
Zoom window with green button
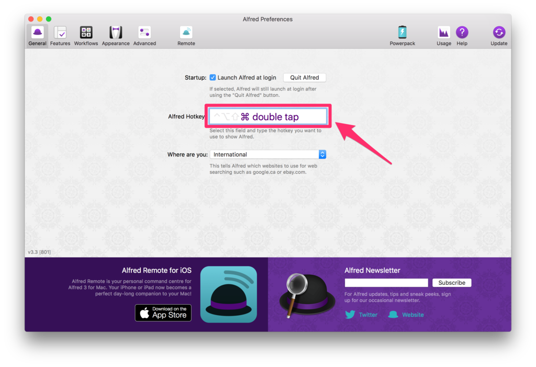(49, 19)
